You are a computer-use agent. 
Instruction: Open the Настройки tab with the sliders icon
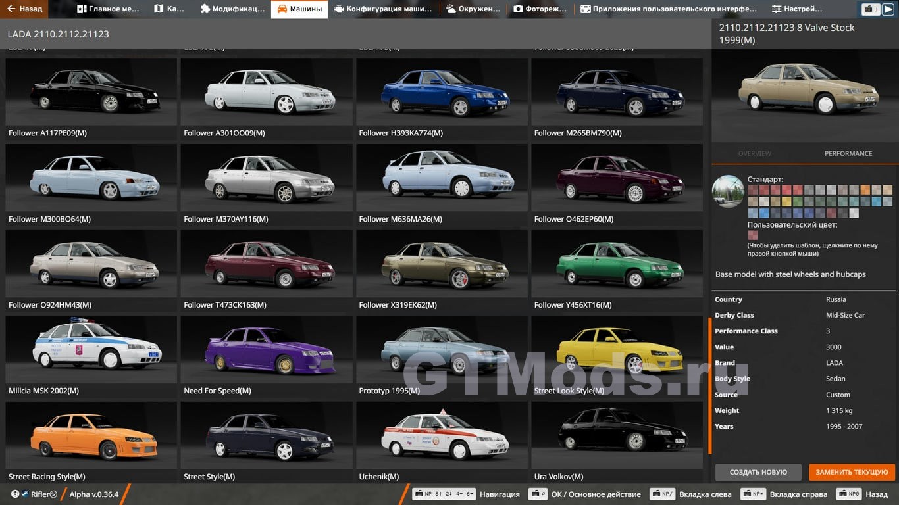(797, 9)
